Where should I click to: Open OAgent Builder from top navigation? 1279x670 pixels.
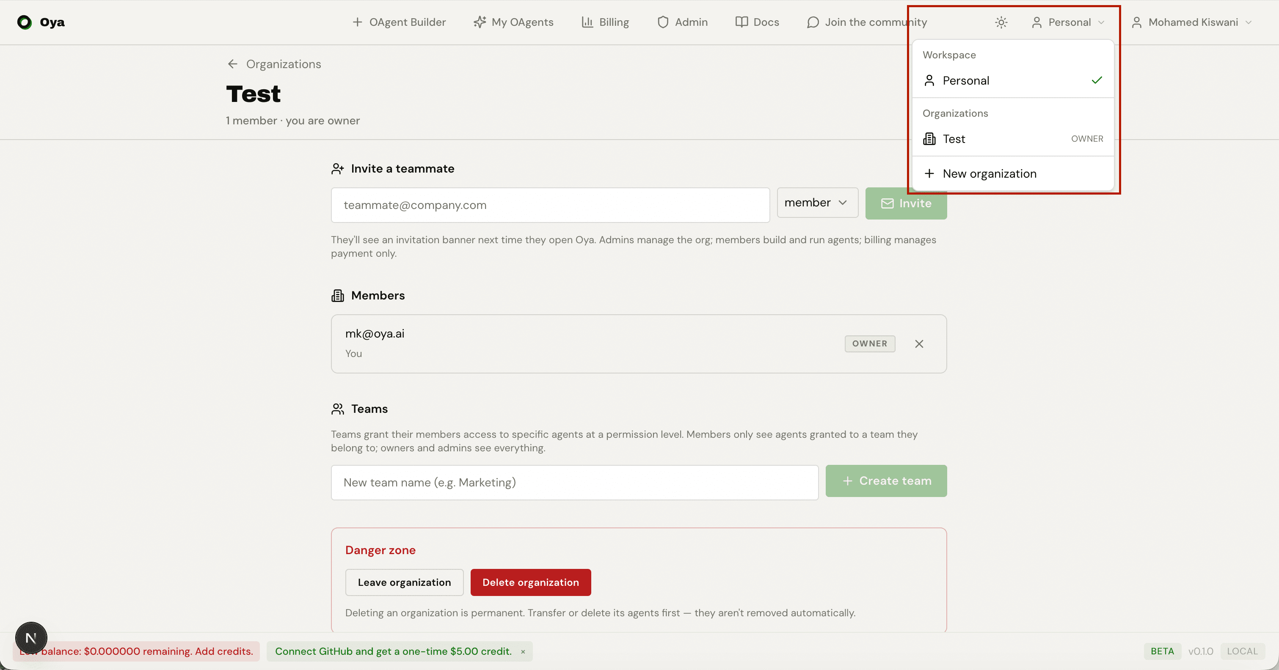point(399,22)
